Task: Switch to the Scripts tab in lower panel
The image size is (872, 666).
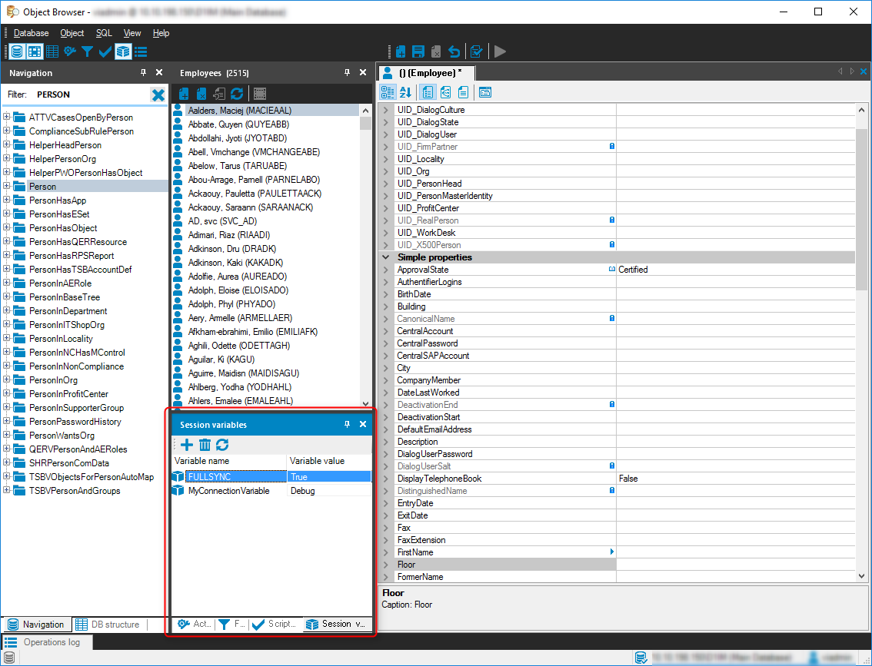Action: pyautogui.click(x=275, y=624)
